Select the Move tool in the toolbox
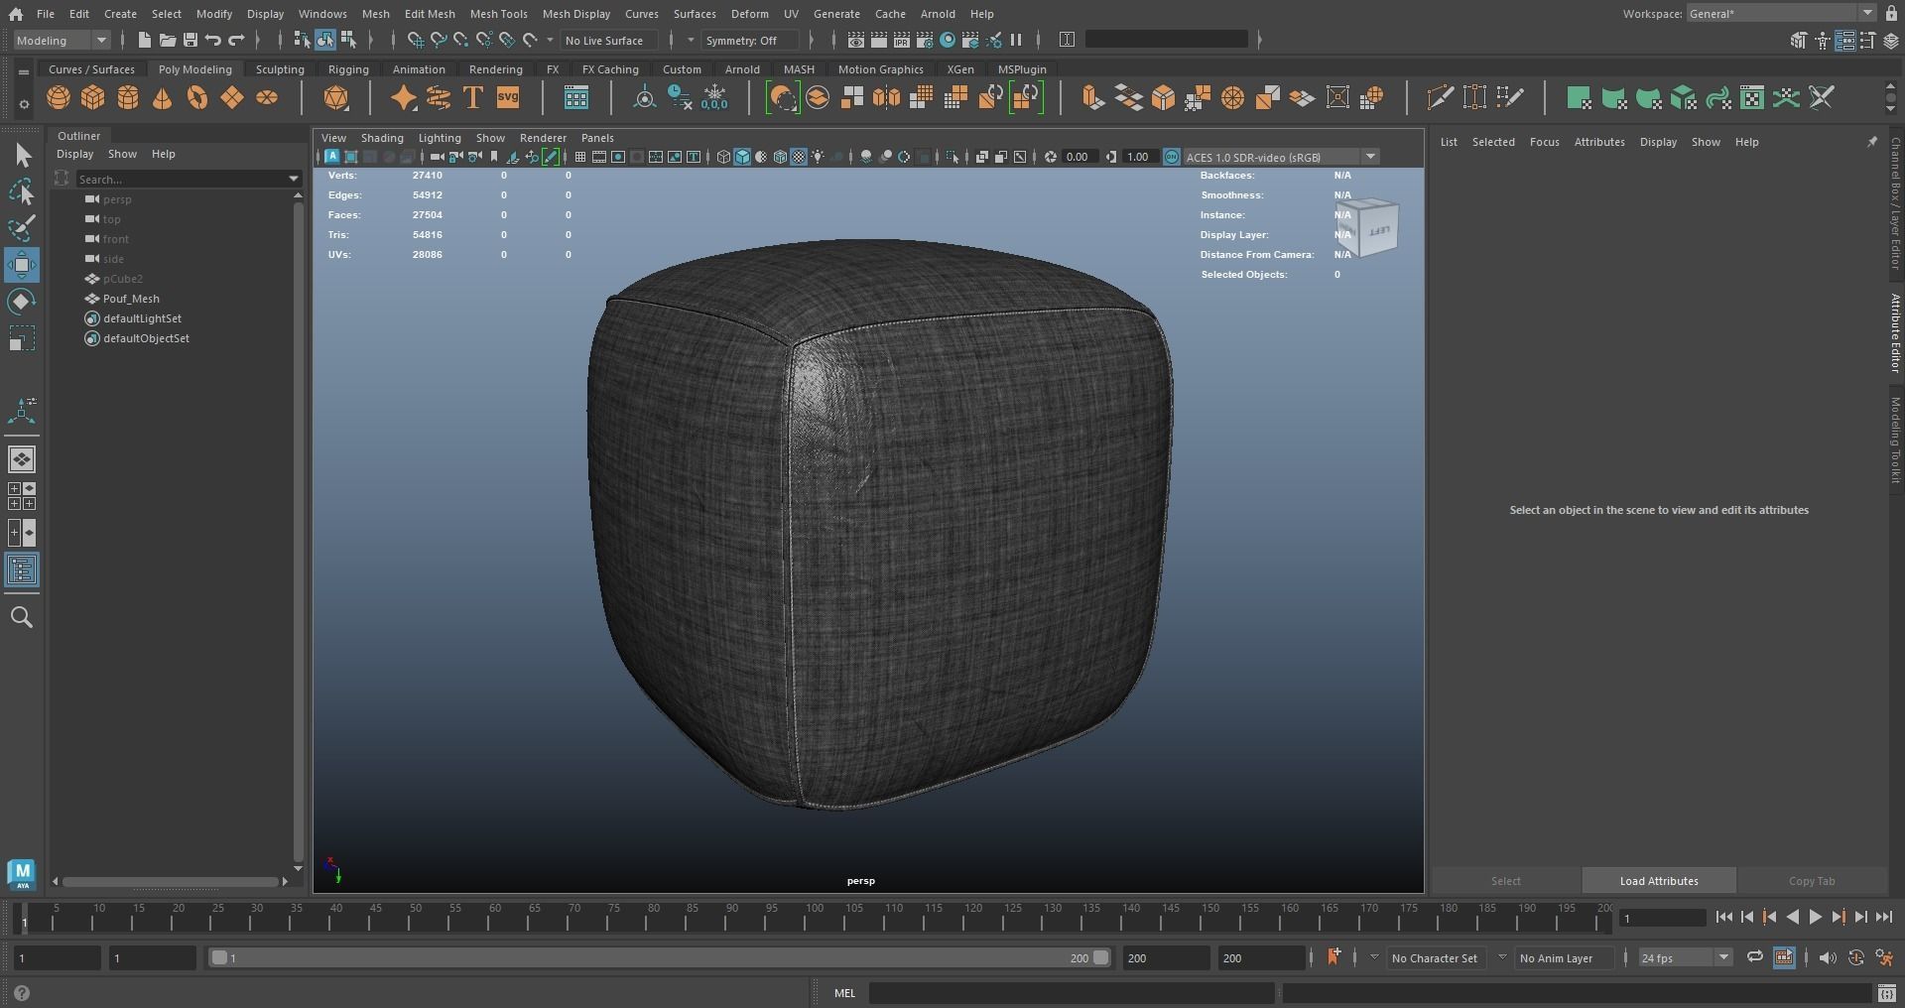Viewport: 1905px width, 1008px height. coord(22,265)
